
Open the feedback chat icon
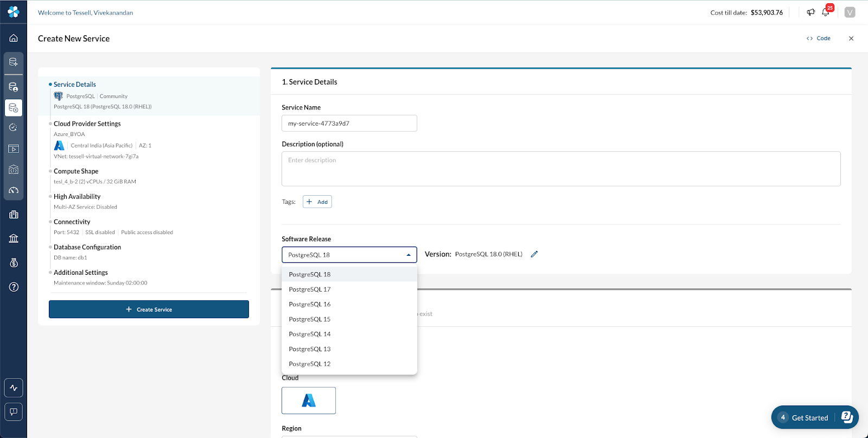tap(14, 412)
